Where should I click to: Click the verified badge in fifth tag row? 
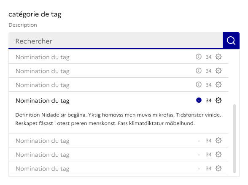point(218,140)
